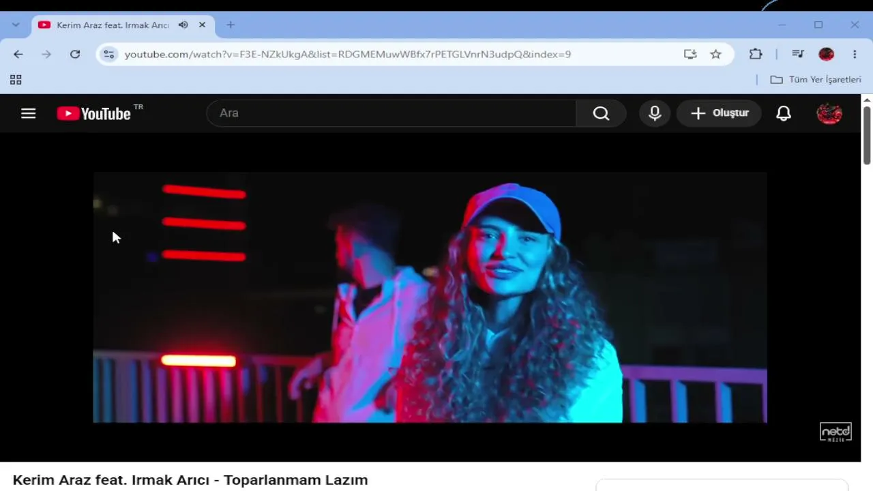The width and height of the screenshot is (873, 491).
Task: Open the Oluştur create menu
Action: coord(720,113)
